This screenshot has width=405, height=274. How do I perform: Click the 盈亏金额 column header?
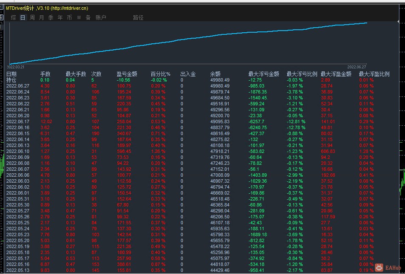(127, 74)
